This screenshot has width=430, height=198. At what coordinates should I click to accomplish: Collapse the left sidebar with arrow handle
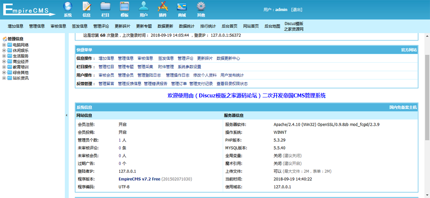point(66,115)
